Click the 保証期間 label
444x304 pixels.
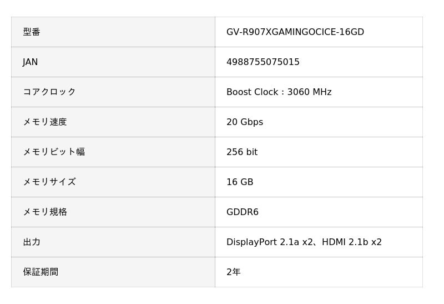point(41,272)
